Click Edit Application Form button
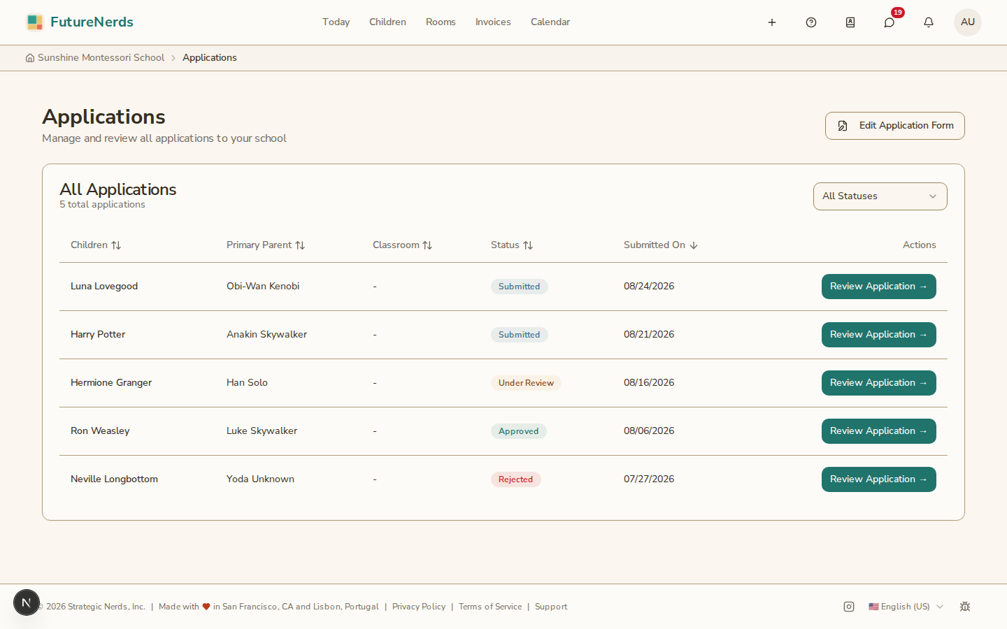 [895, 126]
